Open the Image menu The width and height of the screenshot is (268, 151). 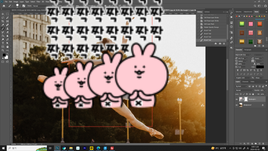coord(16,1)
